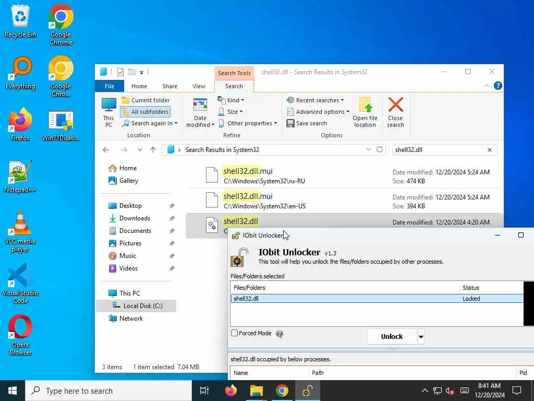Open Date modified filter dropdown

point(200,113)
